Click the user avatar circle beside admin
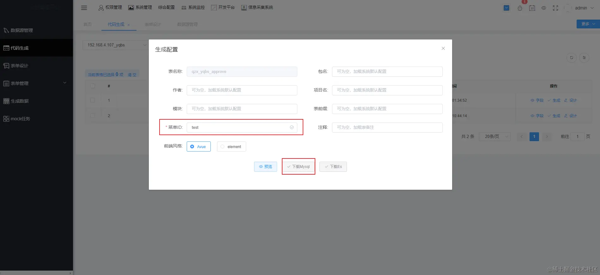 (x=568, y=8)
